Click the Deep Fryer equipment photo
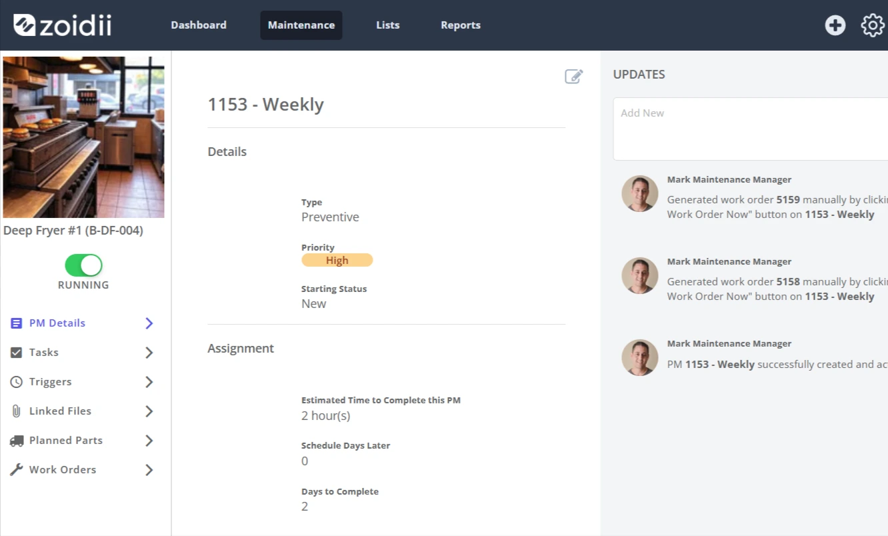This screenshot has width=888, height=536. (x=83, y=137)
